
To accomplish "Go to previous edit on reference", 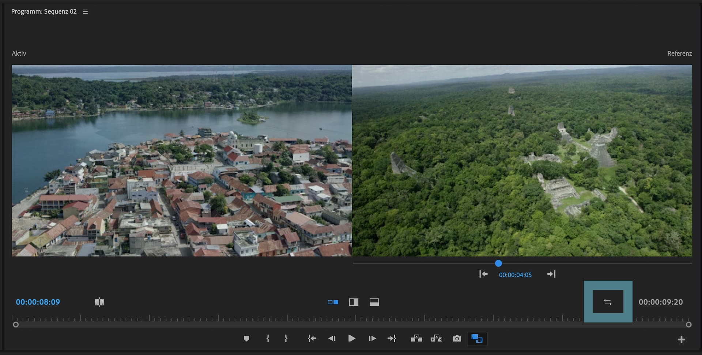I will coord(483,274).
